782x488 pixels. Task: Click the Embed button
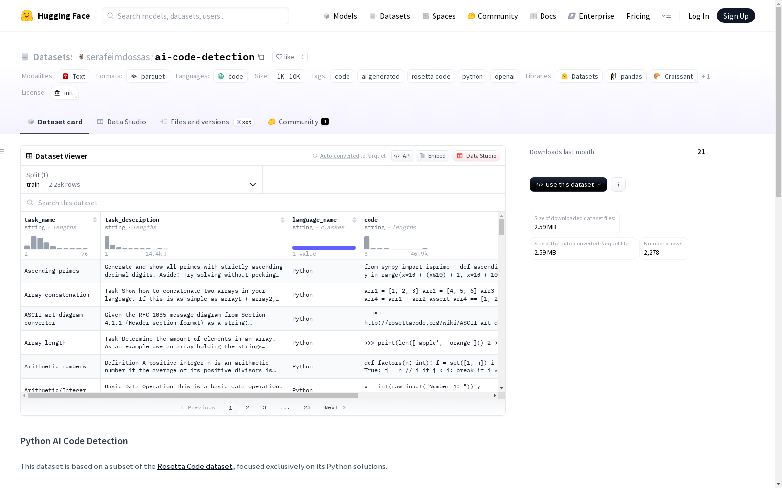(x=433, y=156)
